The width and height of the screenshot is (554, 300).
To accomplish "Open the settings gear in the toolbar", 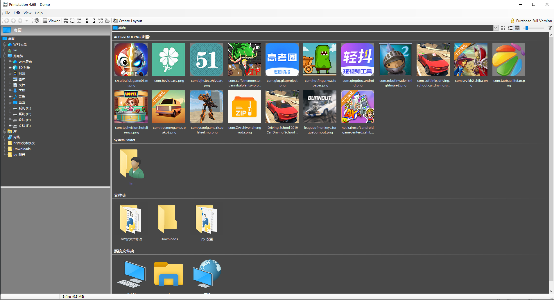I will pos(37,21).
